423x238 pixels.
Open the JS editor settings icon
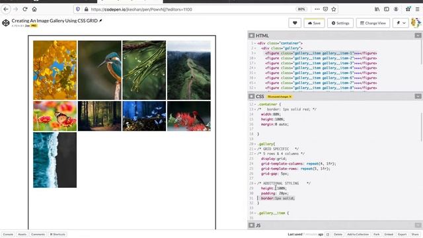pyautogui.click(x=251, y=225)
